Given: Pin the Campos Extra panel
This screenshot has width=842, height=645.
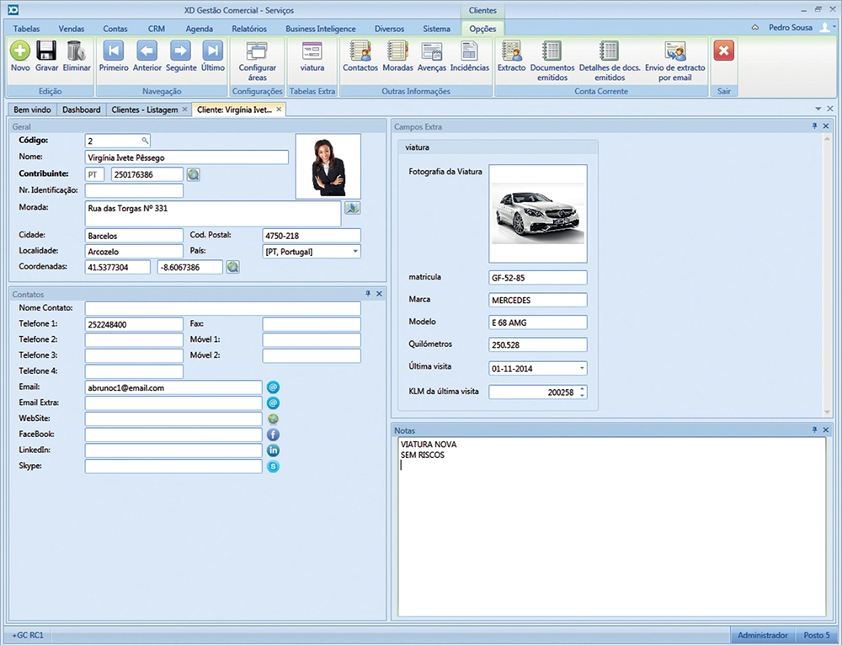Looking at the screenshot, I should (814, 126).
